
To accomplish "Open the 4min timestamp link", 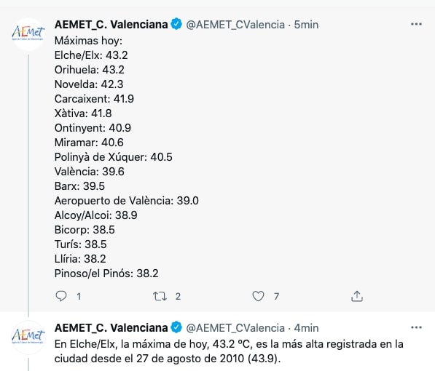I will pos(306,328).
